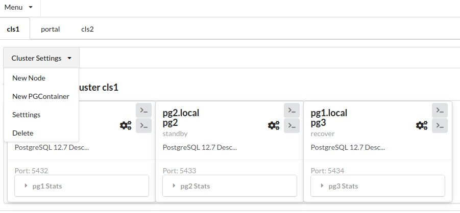Choose New PGContainer menu entry
Viewport: 460px width, 213px height.
pos(41,96)
